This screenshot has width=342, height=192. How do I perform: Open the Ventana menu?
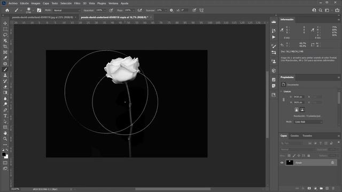point(113,3)
